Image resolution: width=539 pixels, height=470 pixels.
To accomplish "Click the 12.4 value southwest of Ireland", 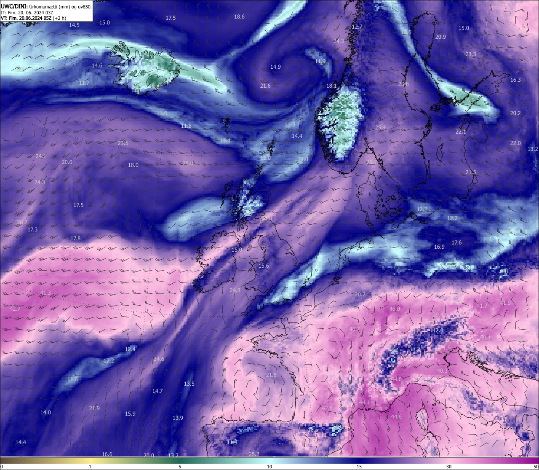I will [x=131, y=349].
